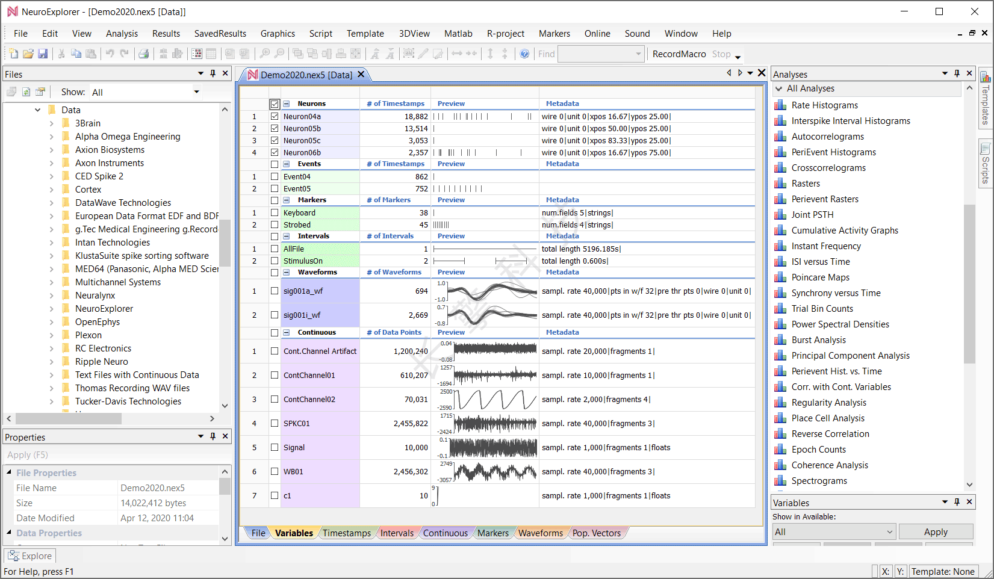Click the Print toolbar icon
This screenshot has width=994, height=579.
click(143, 54)
